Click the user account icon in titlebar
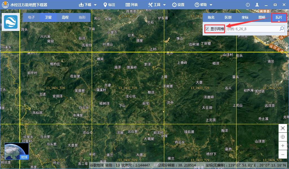The width and height of the screenshot is (289, 169). 257,5
